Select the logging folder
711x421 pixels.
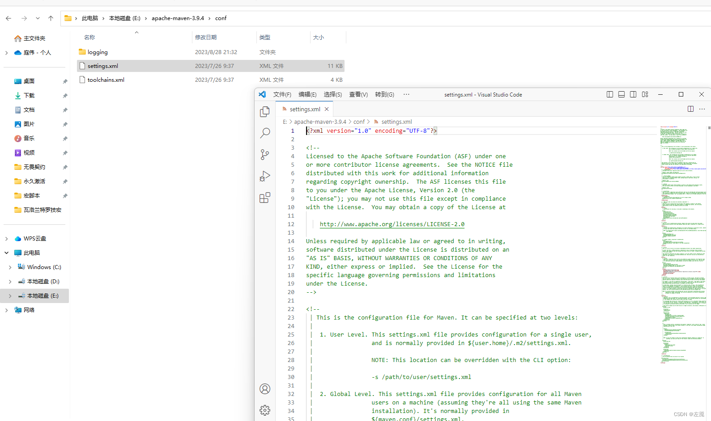211,52
